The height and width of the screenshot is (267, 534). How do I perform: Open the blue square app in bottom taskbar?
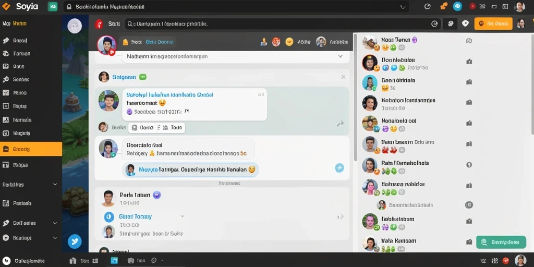[114, 261]
